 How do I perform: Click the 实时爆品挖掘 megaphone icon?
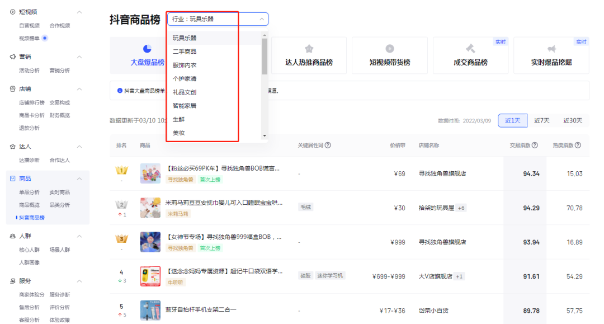[551, 49]
